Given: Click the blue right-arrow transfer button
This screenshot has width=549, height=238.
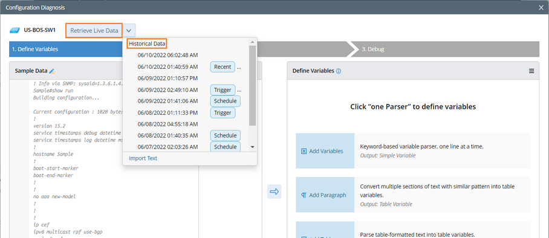Looking at the screenshot, I should [274, 191].
